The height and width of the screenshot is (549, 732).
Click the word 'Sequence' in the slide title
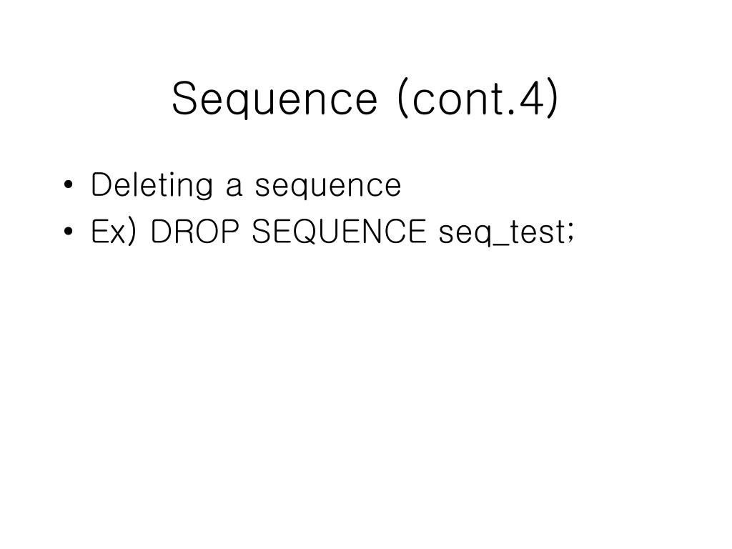click(x=274, y=100)
